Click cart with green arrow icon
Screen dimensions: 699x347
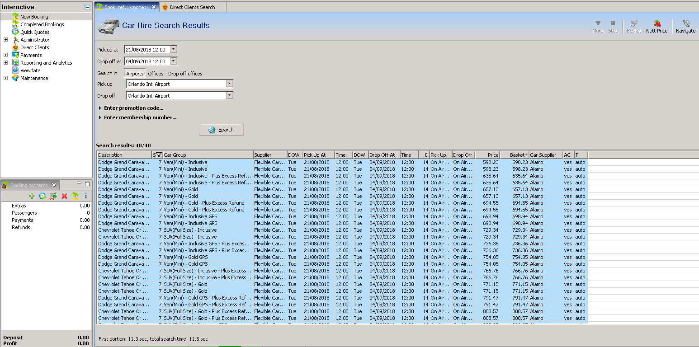[53, 196]
